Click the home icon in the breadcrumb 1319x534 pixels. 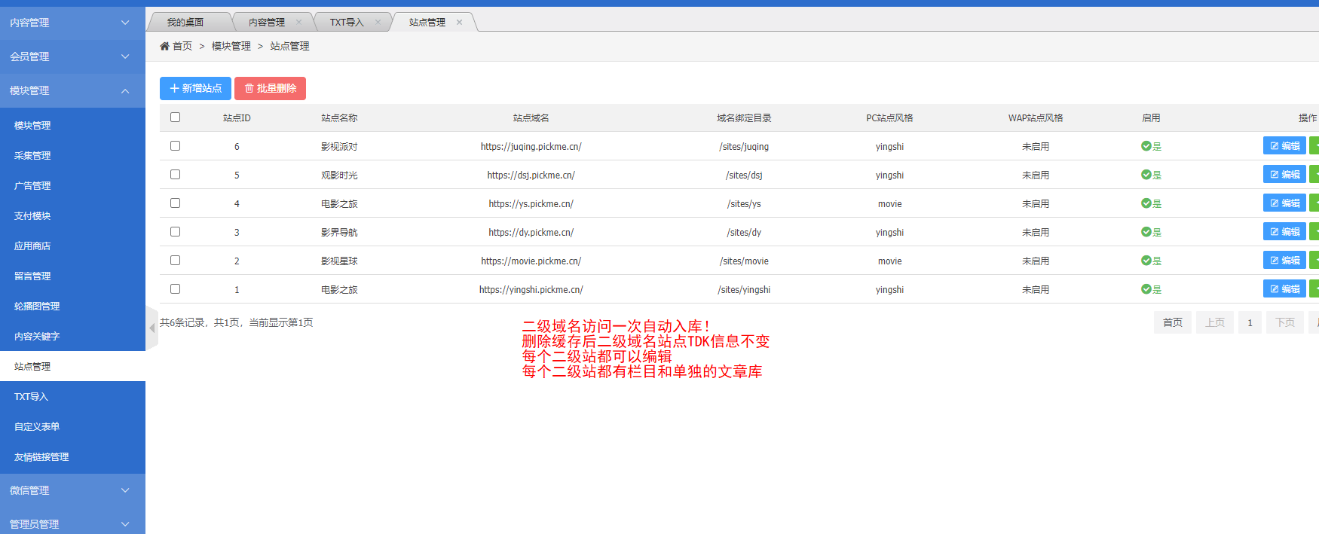click(164, 46)
